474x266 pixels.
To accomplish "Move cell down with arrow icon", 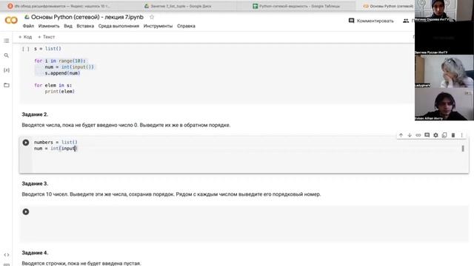I will tap(410, 135).
